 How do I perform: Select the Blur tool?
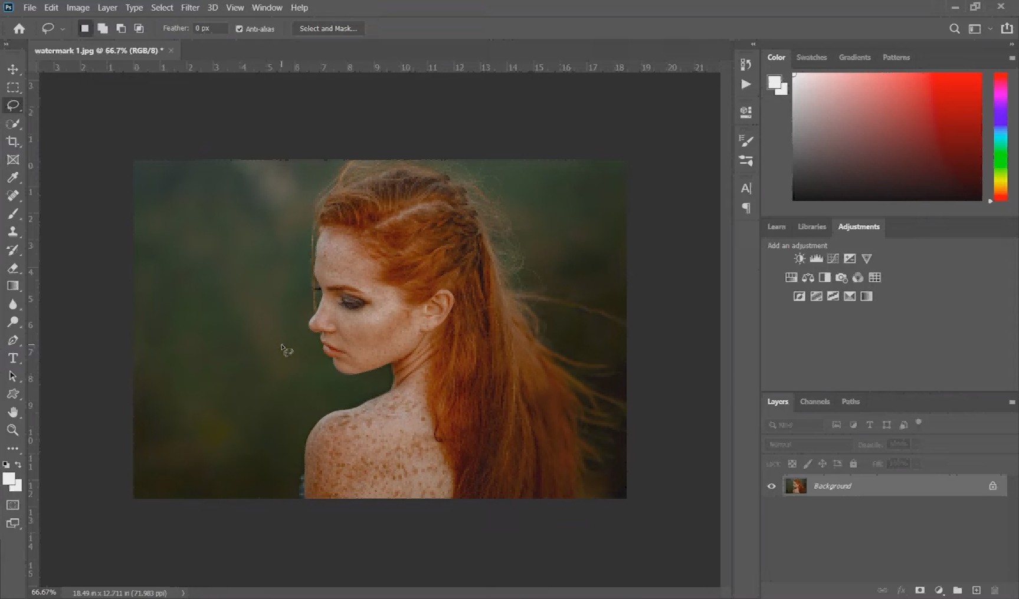coord(13,304)
